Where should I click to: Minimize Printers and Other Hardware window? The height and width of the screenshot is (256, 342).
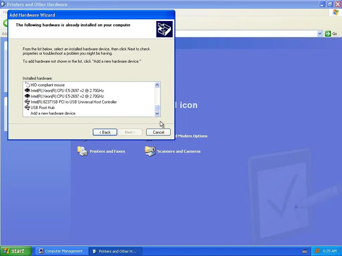[322, 4]
